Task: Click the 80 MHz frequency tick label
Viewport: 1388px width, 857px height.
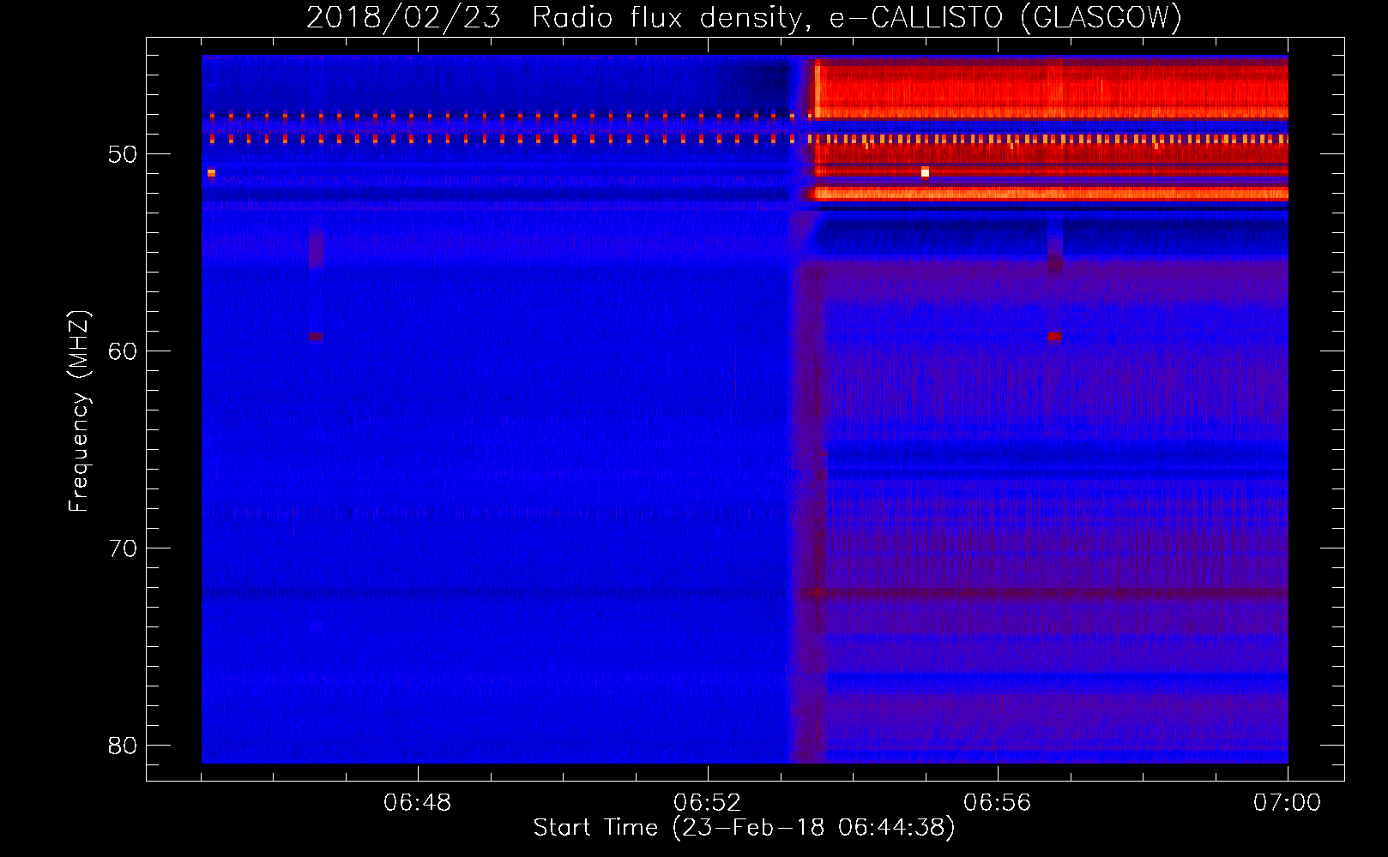Action: tap(123, 746)
